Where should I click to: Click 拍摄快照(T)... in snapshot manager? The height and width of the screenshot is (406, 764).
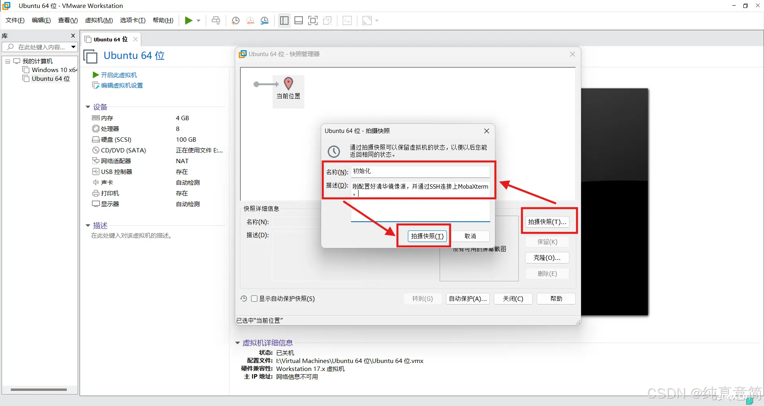coord(547,222)
